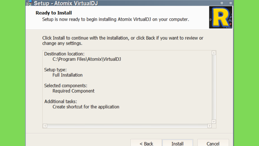Click the Create shortcut for the application line
The image size is (259, 146).
click(x=86, y=107)
